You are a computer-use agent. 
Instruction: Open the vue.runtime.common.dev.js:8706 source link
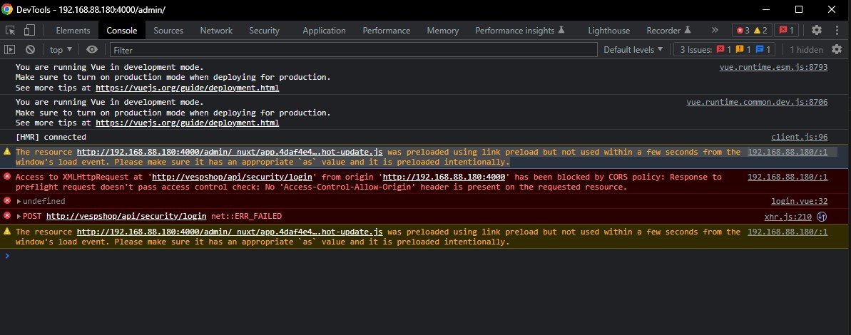click(x=757, y=102)
